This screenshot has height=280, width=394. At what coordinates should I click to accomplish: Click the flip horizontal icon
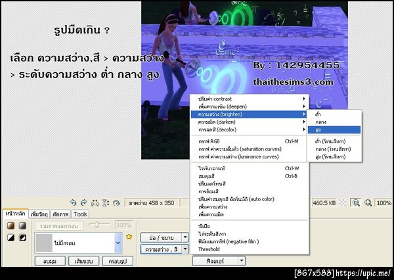(95, 202)
